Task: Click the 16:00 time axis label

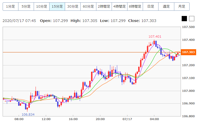Action: point(73,119)
